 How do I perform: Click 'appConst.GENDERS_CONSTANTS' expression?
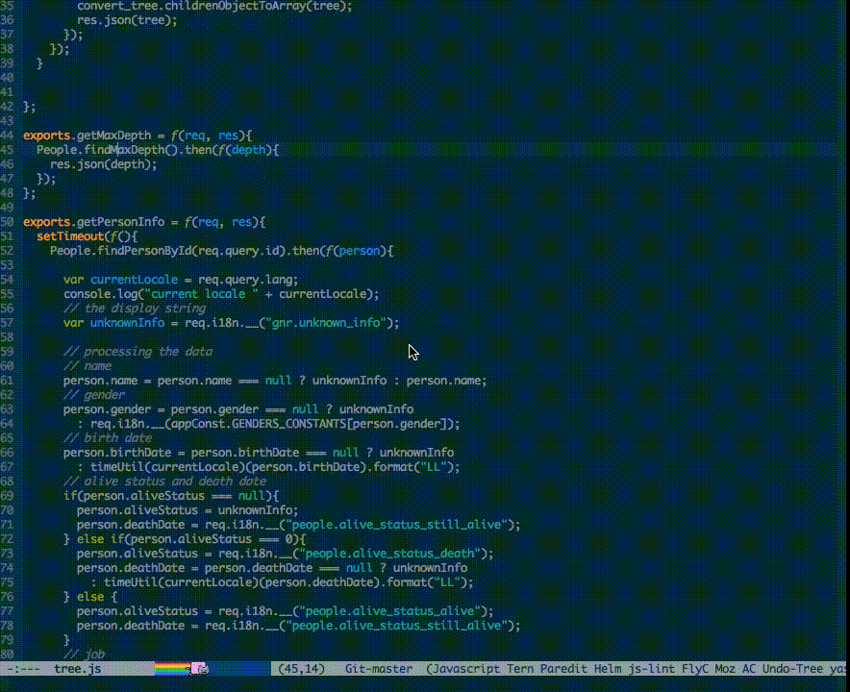[259, 424]
